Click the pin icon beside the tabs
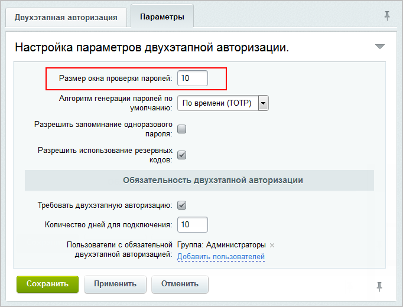The image size is (403, 307). 387,16
